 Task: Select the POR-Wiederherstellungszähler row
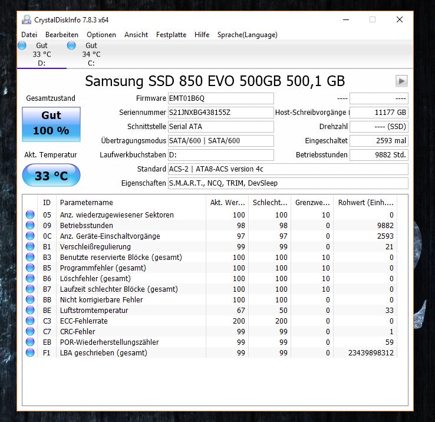pyautogui.click(x=210, y=342)
